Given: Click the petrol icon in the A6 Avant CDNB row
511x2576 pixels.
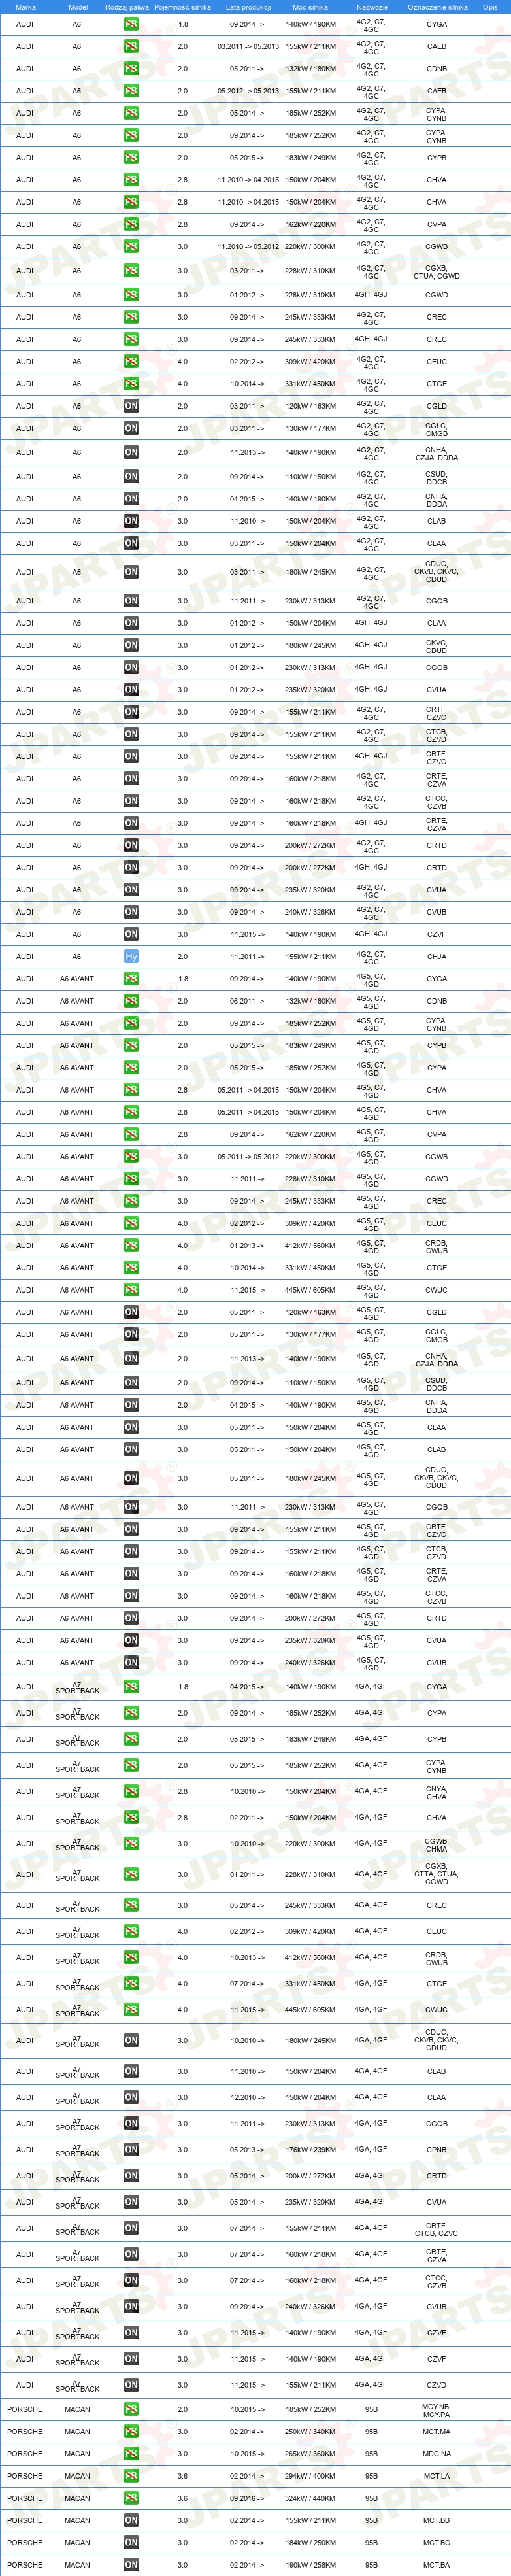Looking at the screenshot, I should tap(131, 1001).
